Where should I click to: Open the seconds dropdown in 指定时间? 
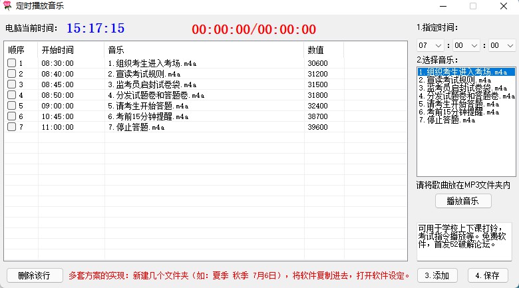pos(502,45)
